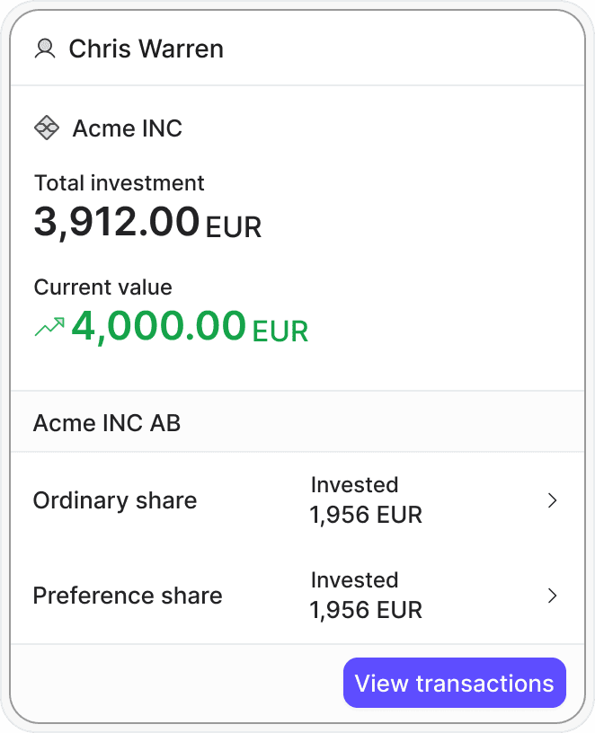This screenshot has height=733, width=595.
Task: Click the invested amount for Ordinary share
Action: (x=366, y=516)
